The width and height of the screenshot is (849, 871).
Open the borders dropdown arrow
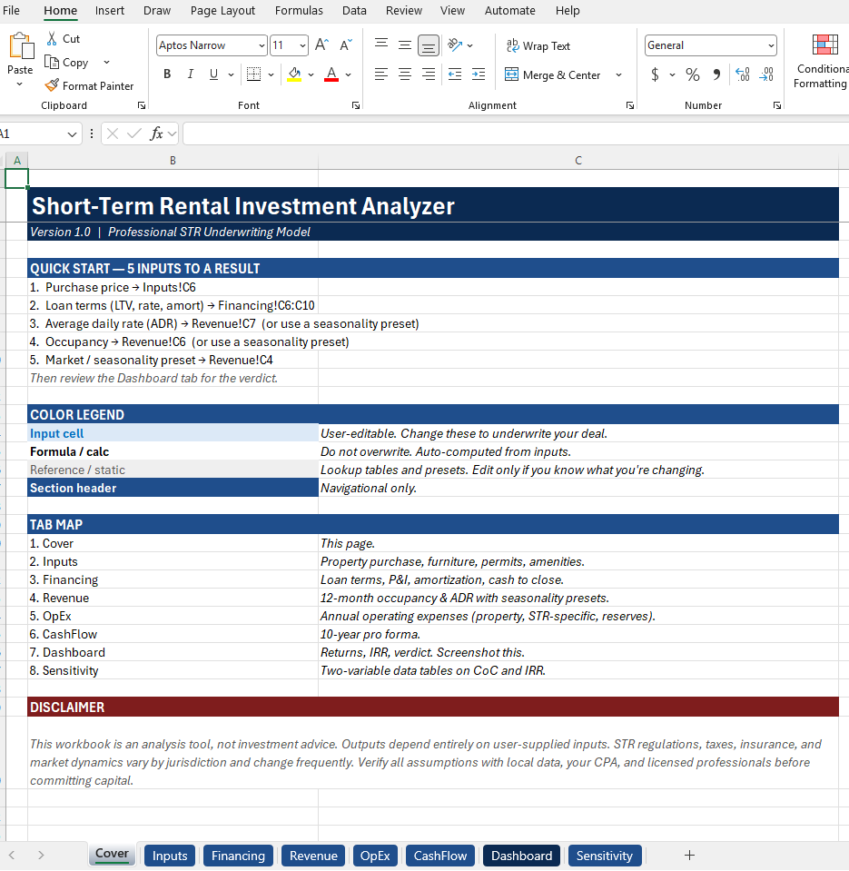pos(271,74)
